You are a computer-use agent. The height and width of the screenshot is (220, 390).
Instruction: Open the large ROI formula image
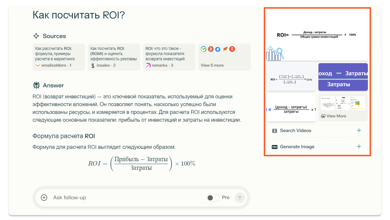[x=317, y=35]
